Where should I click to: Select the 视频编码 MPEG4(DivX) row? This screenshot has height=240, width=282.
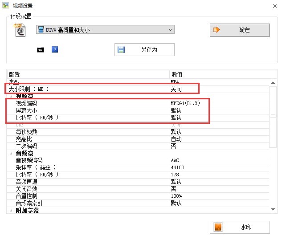point(138,103)
